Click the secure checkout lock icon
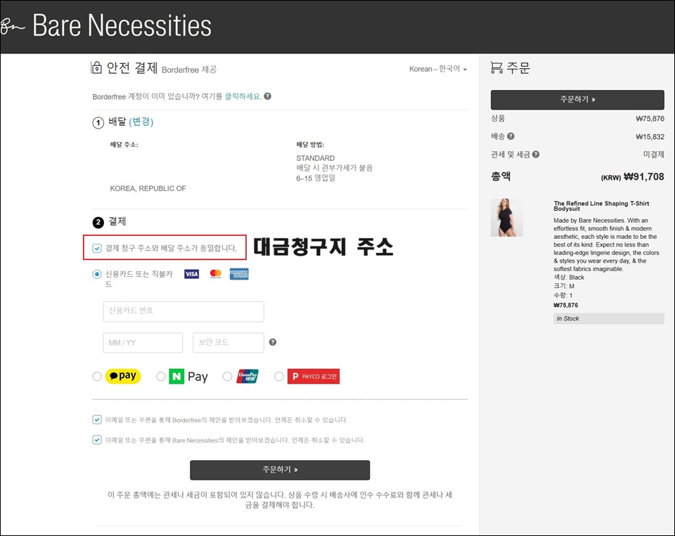Screen dimensions: 675x536 pyautogui.click(x=96, y=67)
